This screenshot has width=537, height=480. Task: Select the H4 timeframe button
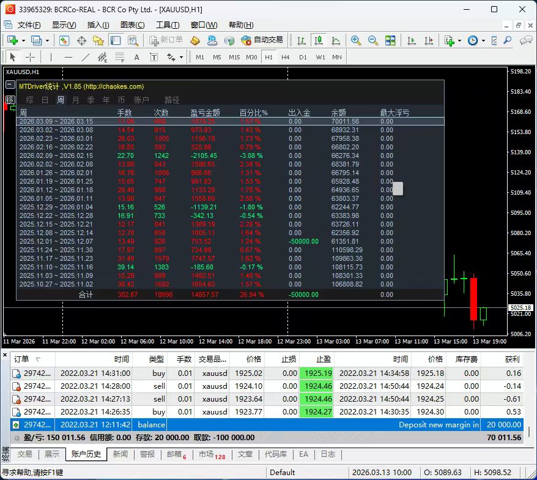[x=285, y=57]
